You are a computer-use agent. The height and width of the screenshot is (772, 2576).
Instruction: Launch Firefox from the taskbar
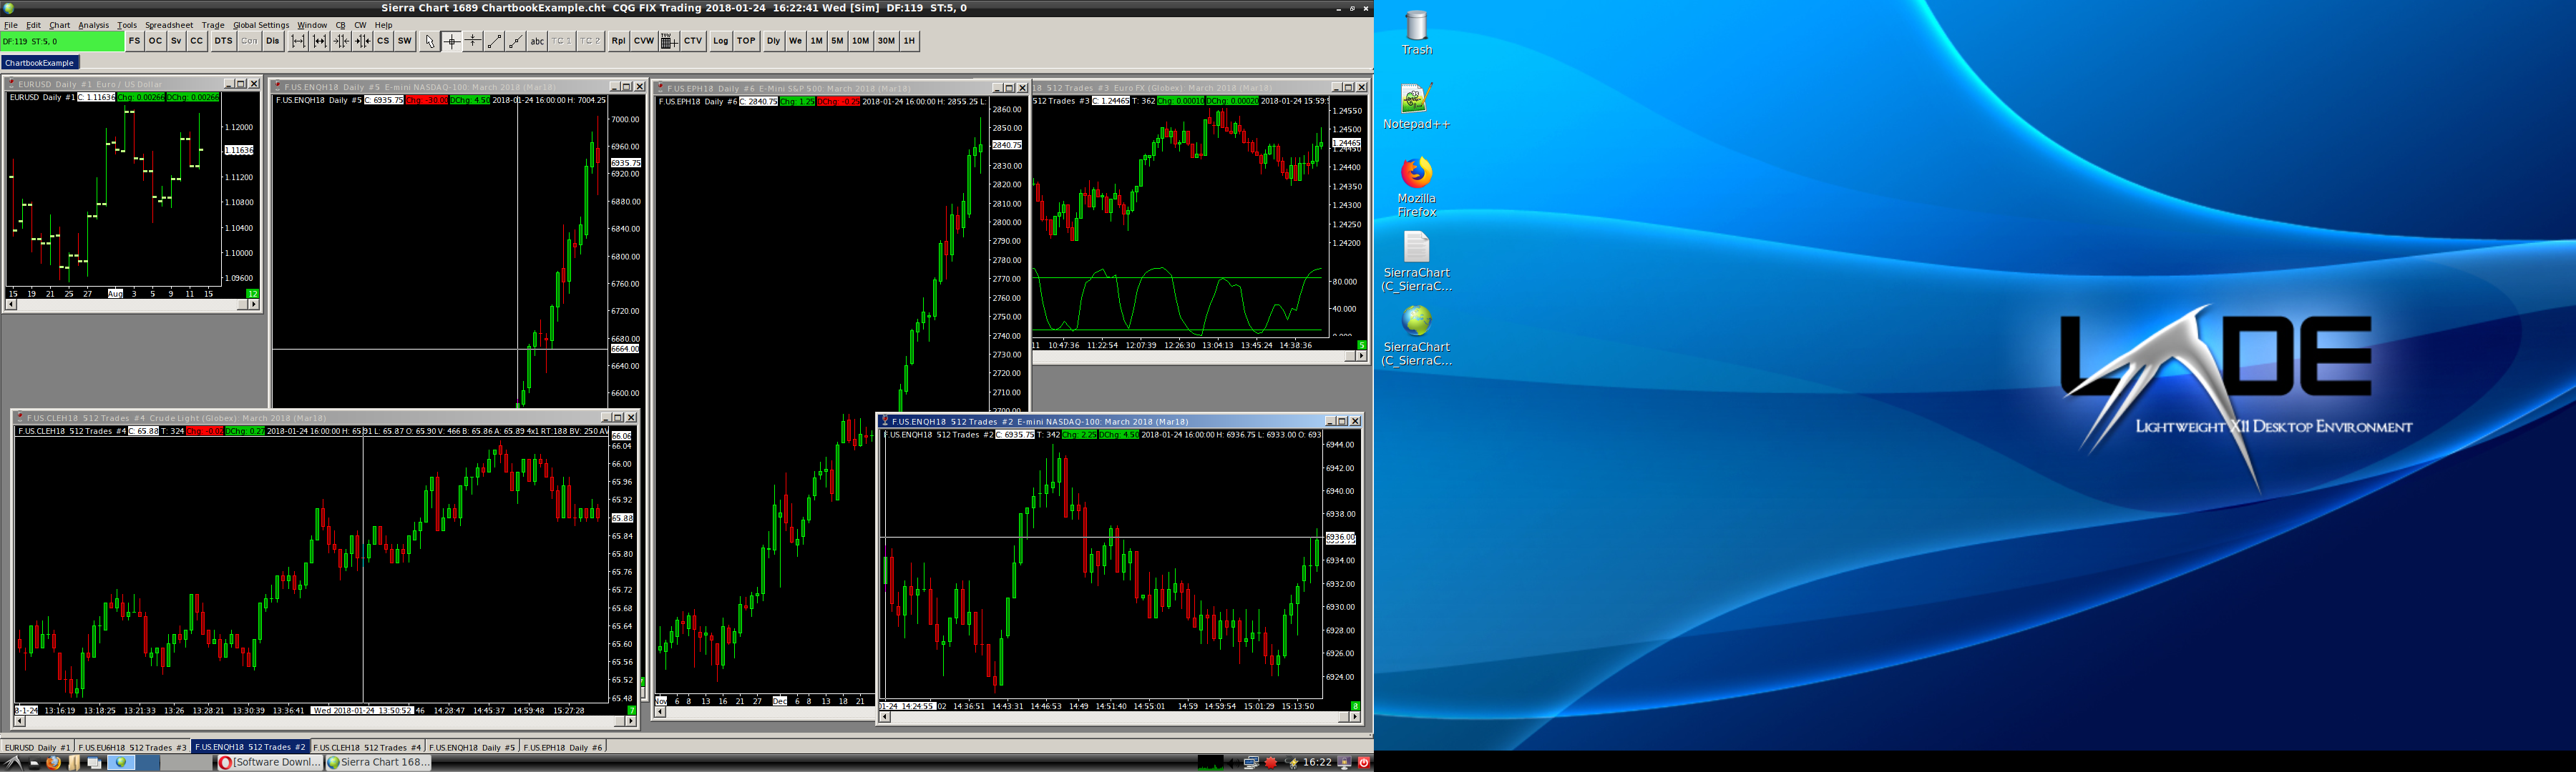tap(53, 763)
